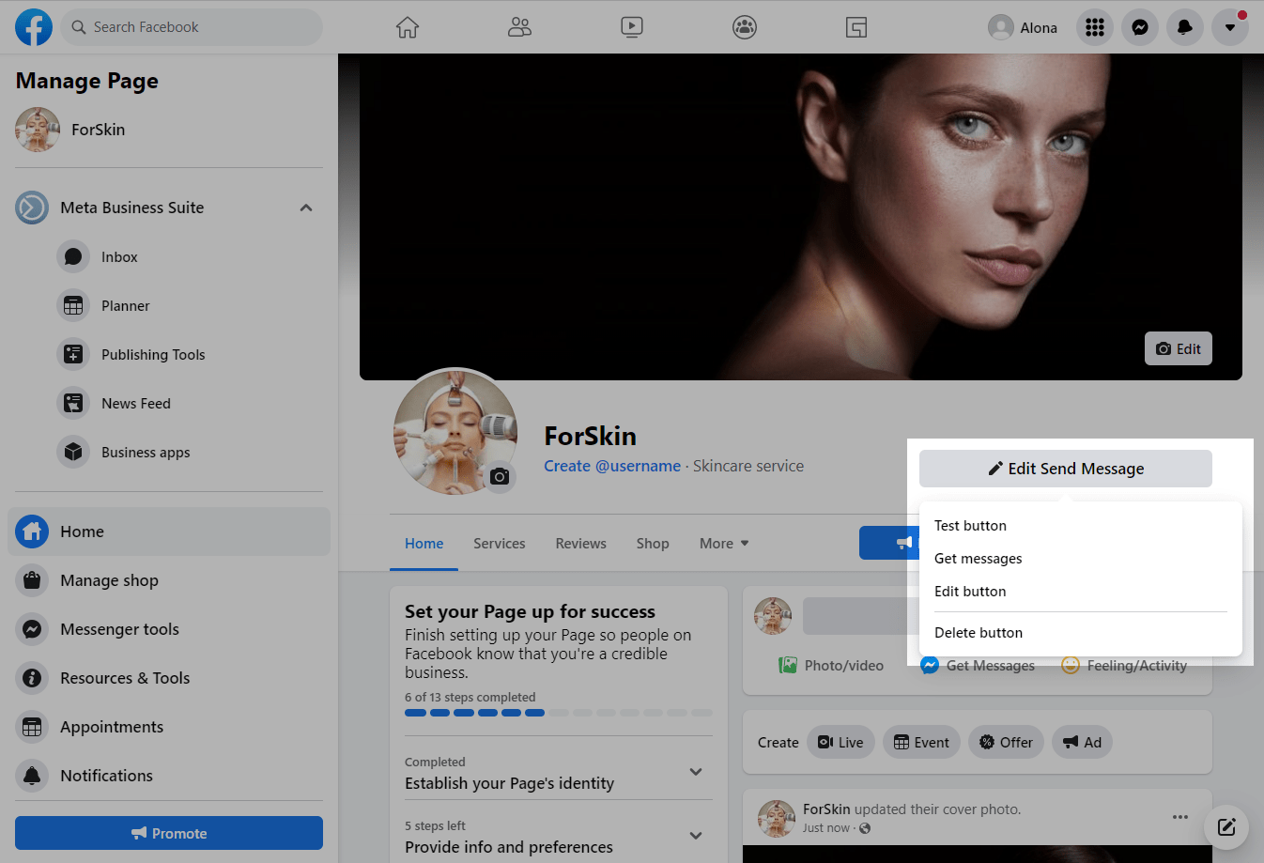1264x863 pixels.
Task: Choose Test button menu option
Action: tap(970, 526)
